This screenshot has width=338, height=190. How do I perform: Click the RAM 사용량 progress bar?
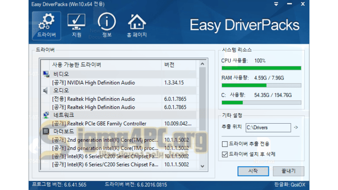click(261, 85)
